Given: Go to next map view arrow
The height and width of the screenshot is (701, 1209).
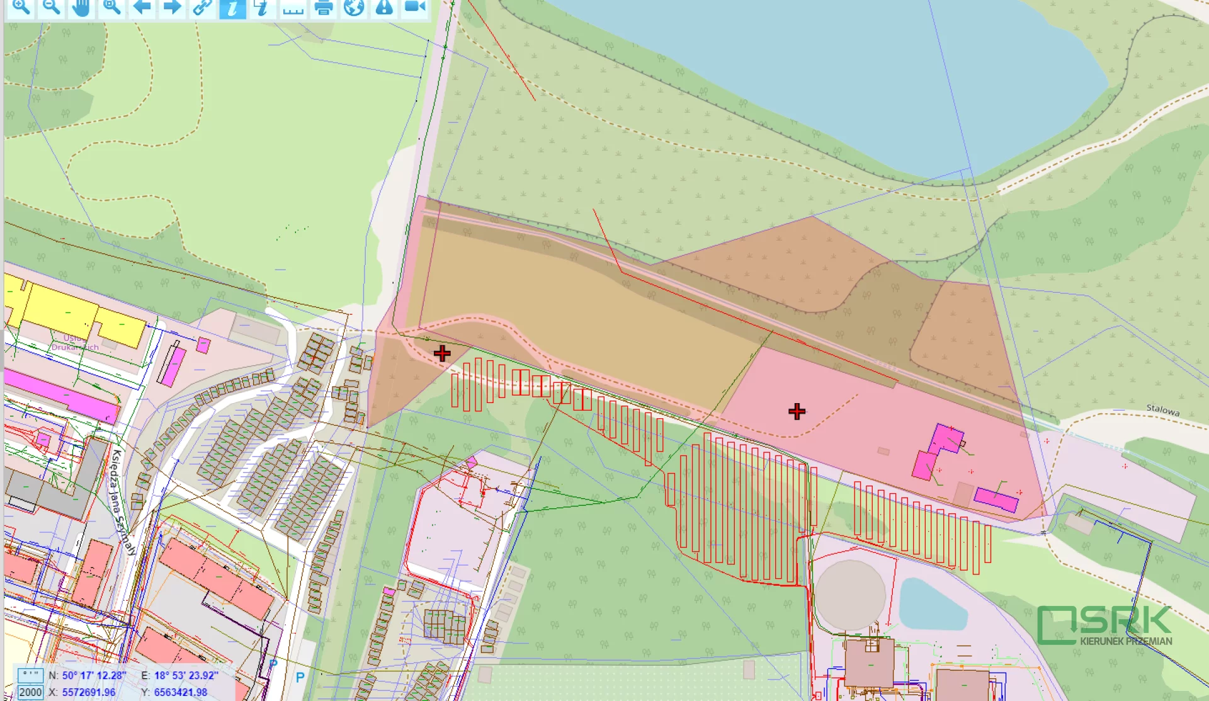Looking at the screenshot, I should coord(172,8).
